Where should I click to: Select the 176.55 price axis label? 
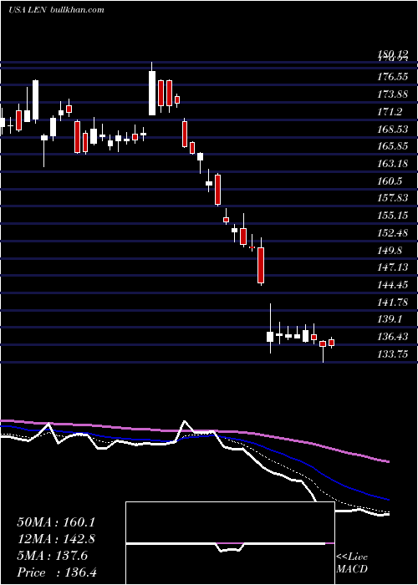[393, 77]
